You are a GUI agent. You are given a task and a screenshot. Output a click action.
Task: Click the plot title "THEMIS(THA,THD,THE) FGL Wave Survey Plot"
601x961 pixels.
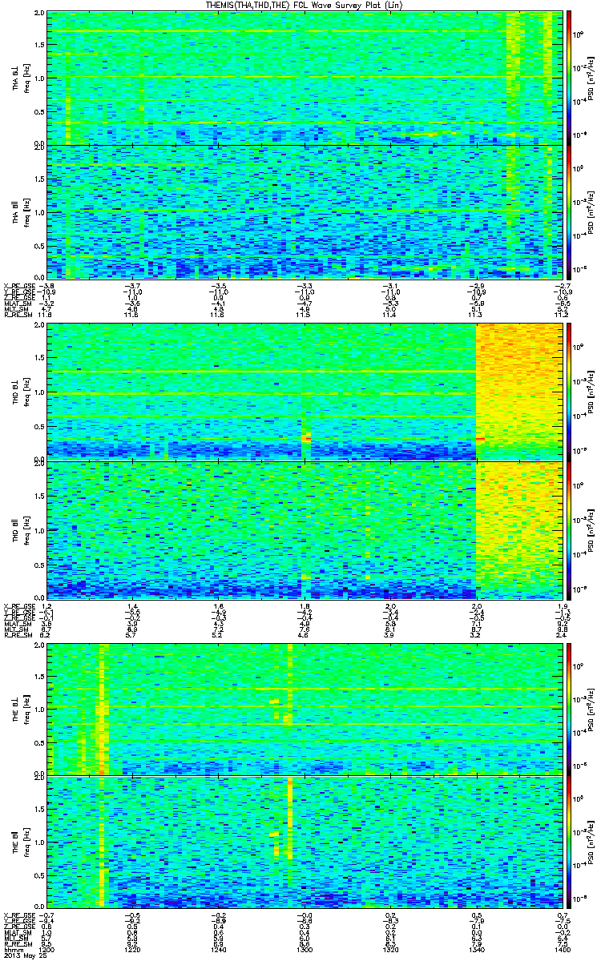tap(300, 6)
